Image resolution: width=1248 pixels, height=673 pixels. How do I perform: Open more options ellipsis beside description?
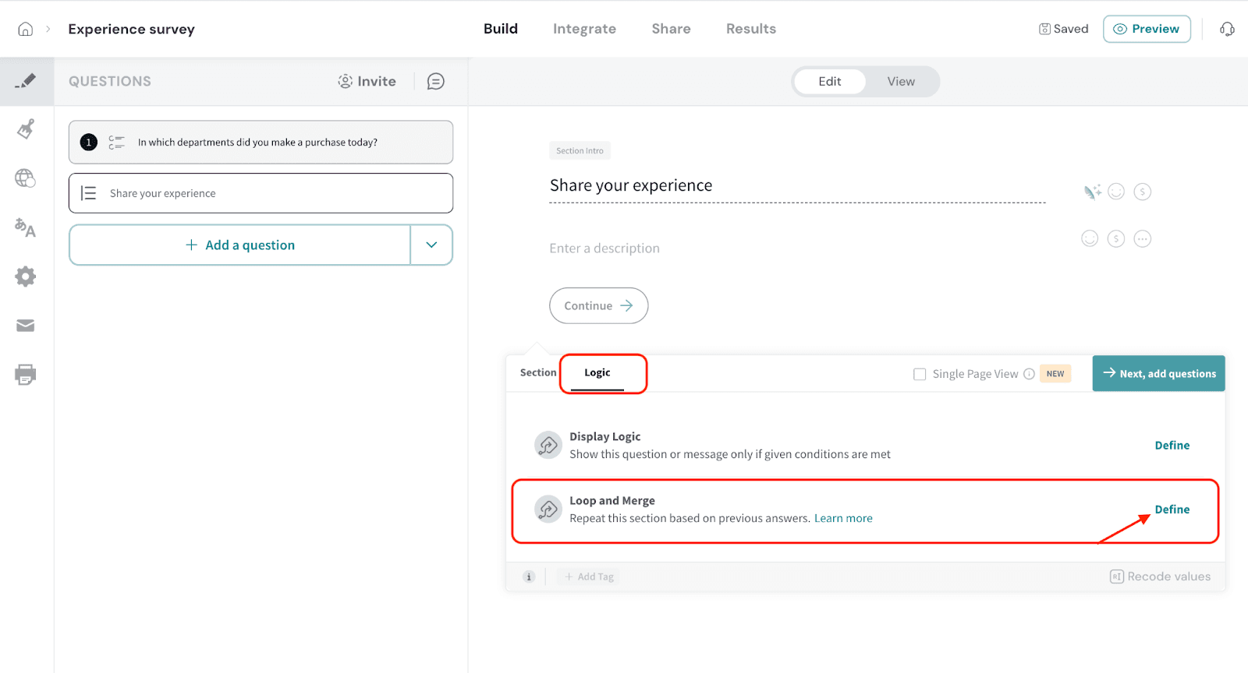coord(1142,239)
